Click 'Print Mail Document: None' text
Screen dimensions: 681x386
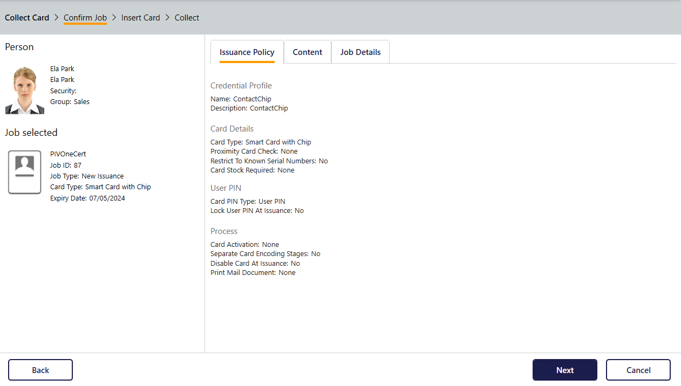[253, 272]
